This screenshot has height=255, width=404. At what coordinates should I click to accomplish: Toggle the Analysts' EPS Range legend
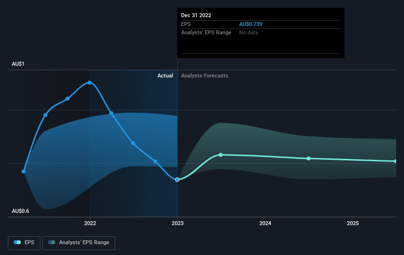pyautogui.click(x=79, y=243)
